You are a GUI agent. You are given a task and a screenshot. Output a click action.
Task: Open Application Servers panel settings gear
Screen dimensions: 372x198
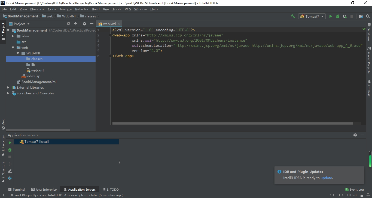355,135
